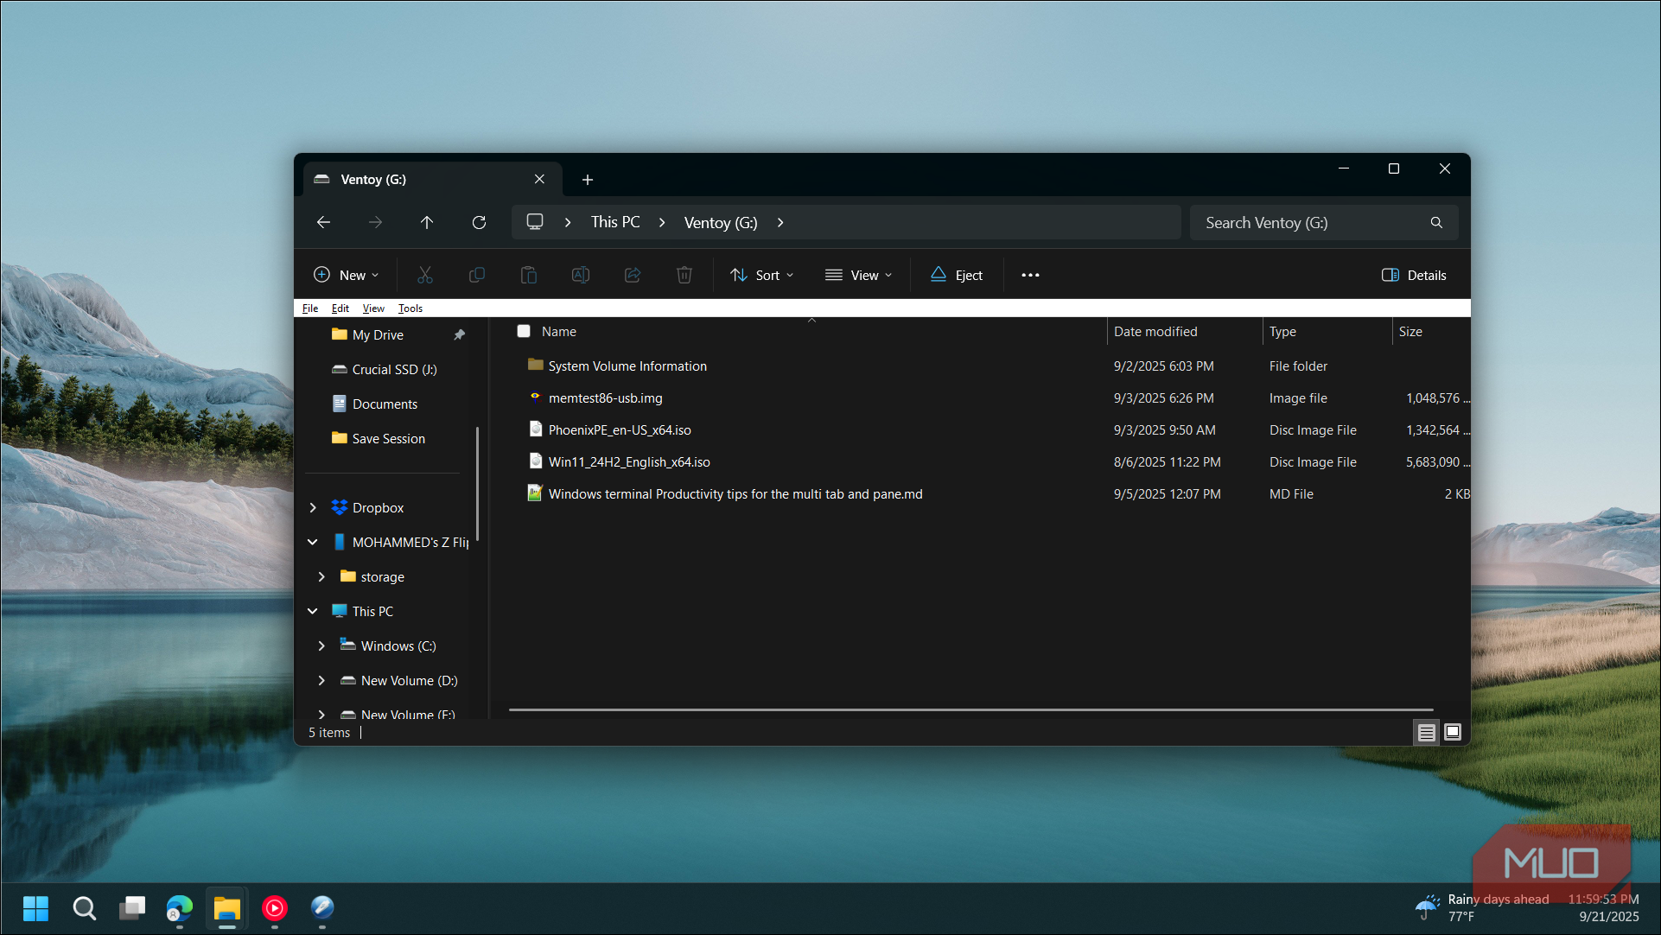The image size is (1661, 935).
Task: Click the Refresh icon in navigation bar
Action: [x=479, y=223]
